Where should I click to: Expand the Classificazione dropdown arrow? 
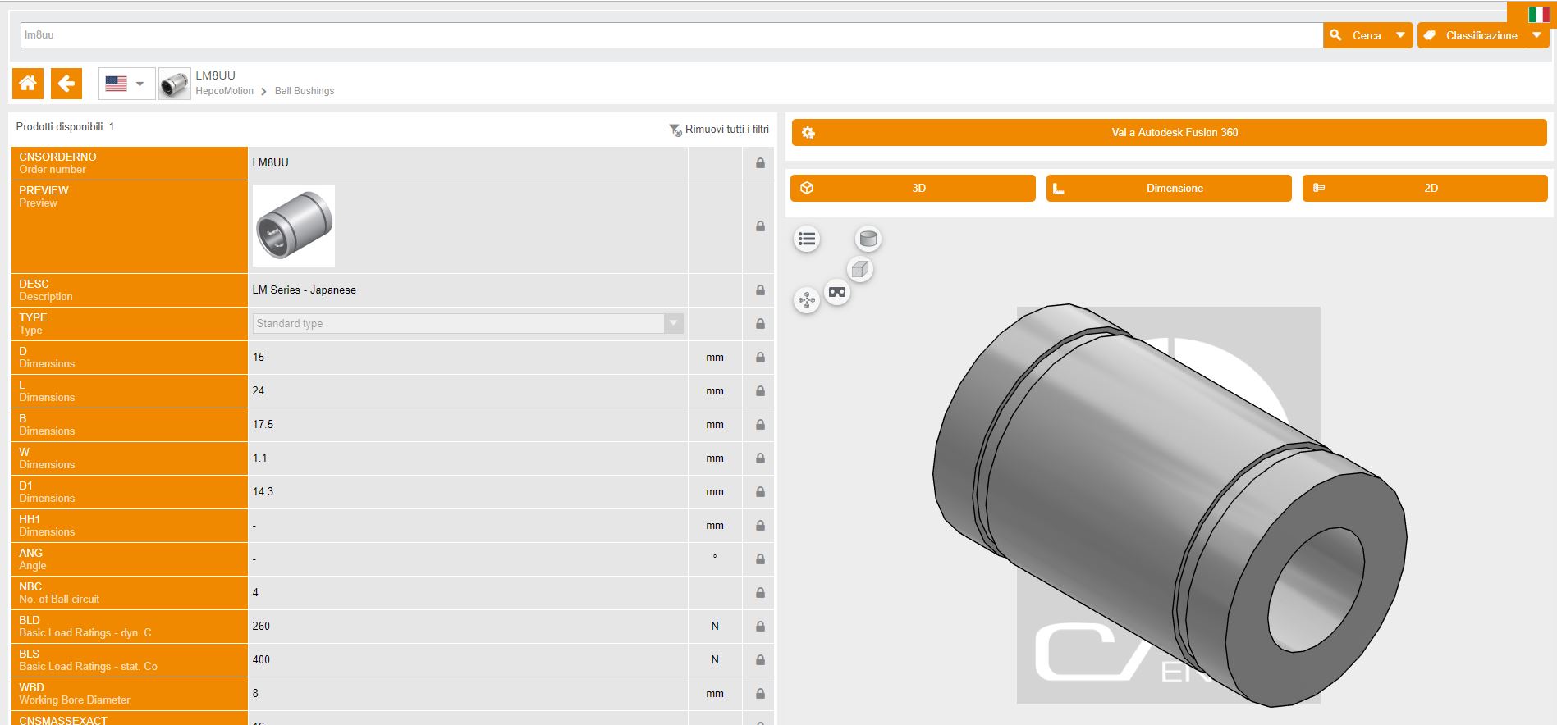pyautogui.click(x=1536, y=35)
